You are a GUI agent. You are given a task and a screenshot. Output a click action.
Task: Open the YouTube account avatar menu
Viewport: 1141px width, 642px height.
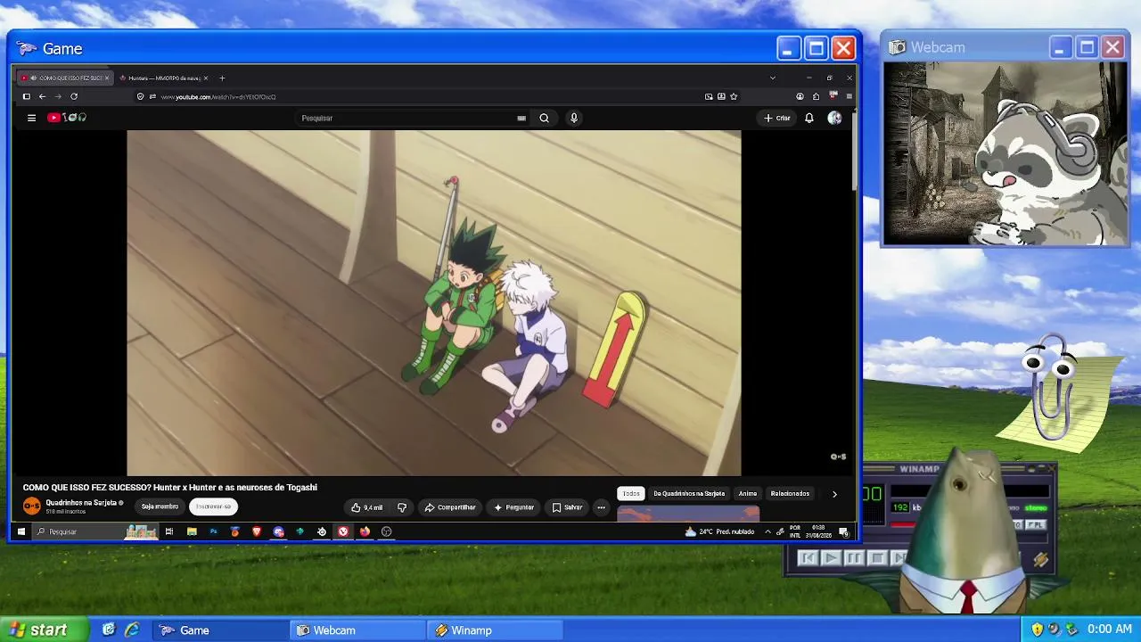tap(834, 118)
